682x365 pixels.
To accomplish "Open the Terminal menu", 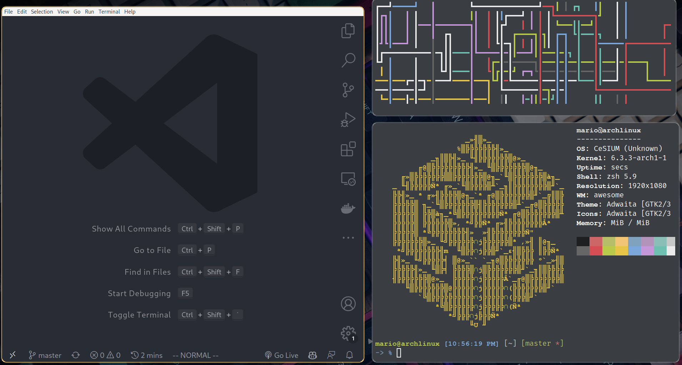I will click(109, 11).
